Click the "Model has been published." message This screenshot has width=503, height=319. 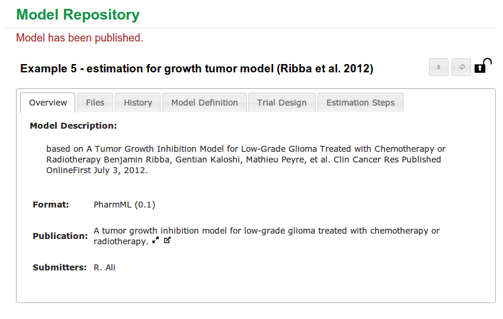click(x=79, y=38)
